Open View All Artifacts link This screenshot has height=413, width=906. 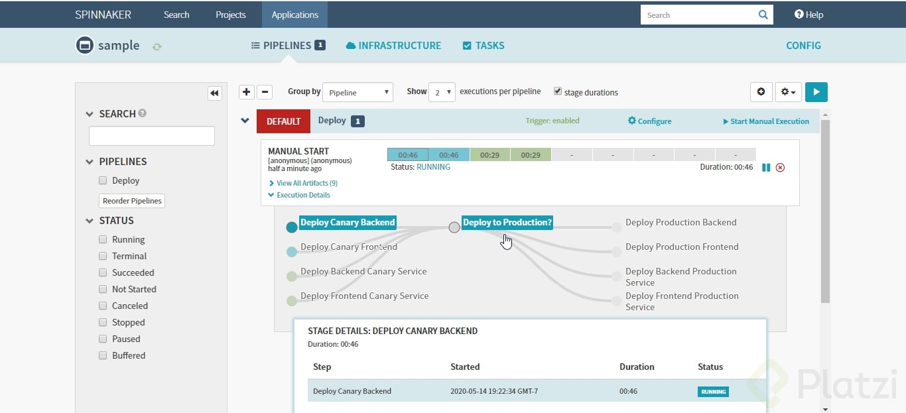coord(306,183)
